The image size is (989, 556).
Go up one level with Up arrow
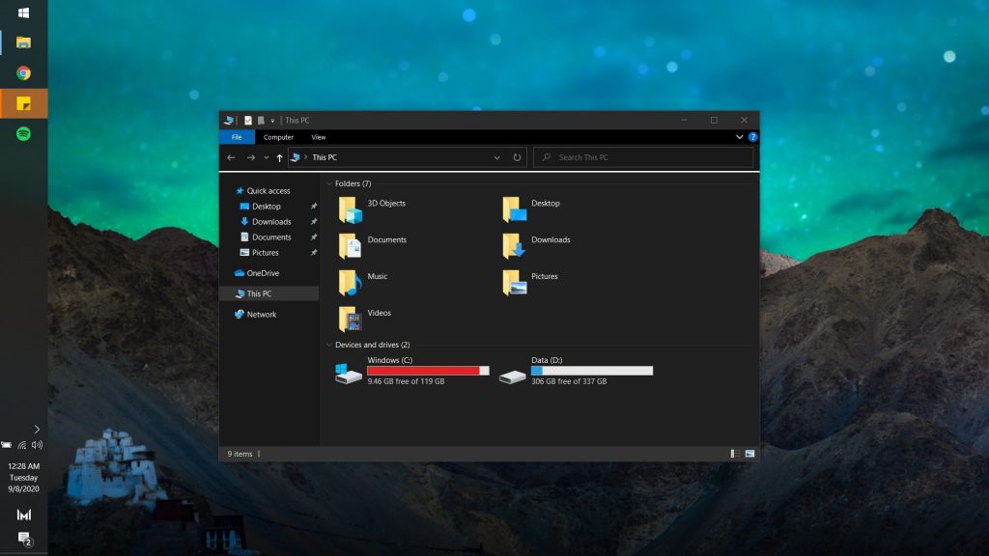click(279, 157)
